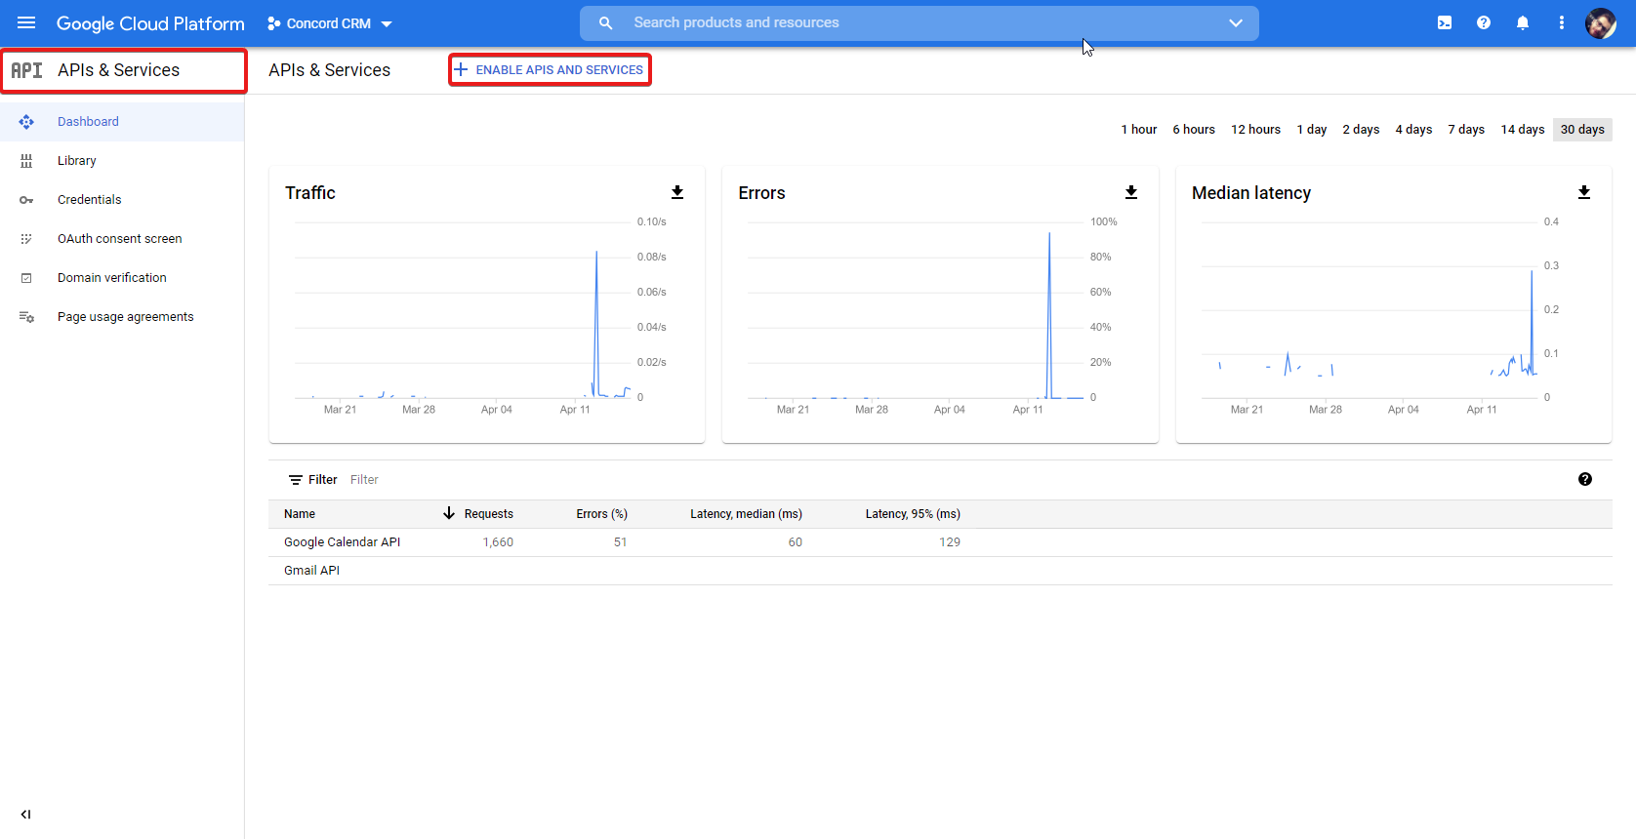This screenshot has width=1636, height=839.
Task: Open the table help icon
Action: coord(1585,479)
